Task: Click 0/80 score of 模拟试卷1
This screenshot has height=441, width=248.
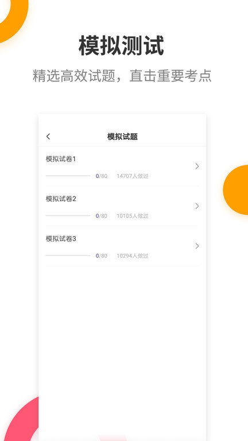Action: point(102,176)
